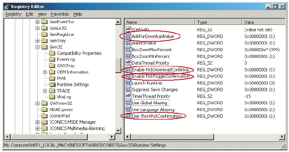Click the Suppress Save Changes value icon
This screenshot has height=152, width=289.
coord(128,90)
